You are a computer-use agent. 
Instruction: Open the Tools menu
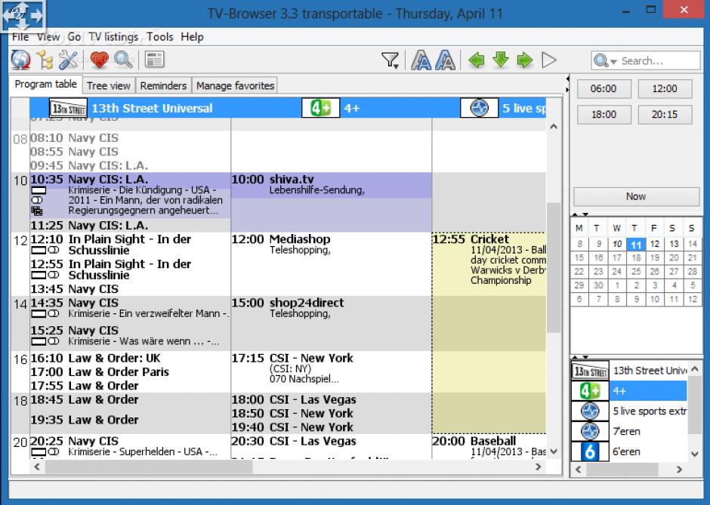(160, 37)
